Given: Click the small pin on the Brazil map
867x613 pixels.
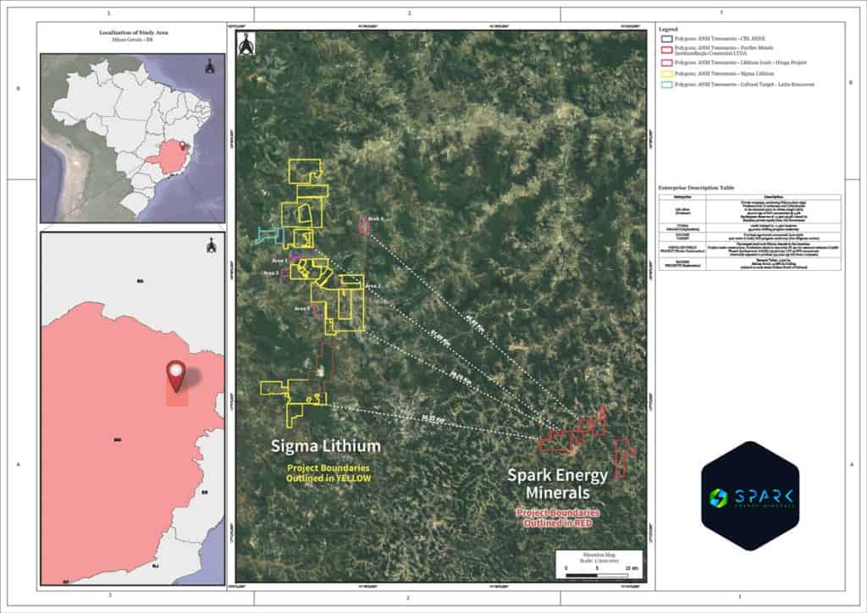Looking at the screenshot, I should pyautogui.click(x=183, y=146).
